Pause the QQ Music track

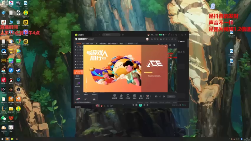[x=140, y=105]
